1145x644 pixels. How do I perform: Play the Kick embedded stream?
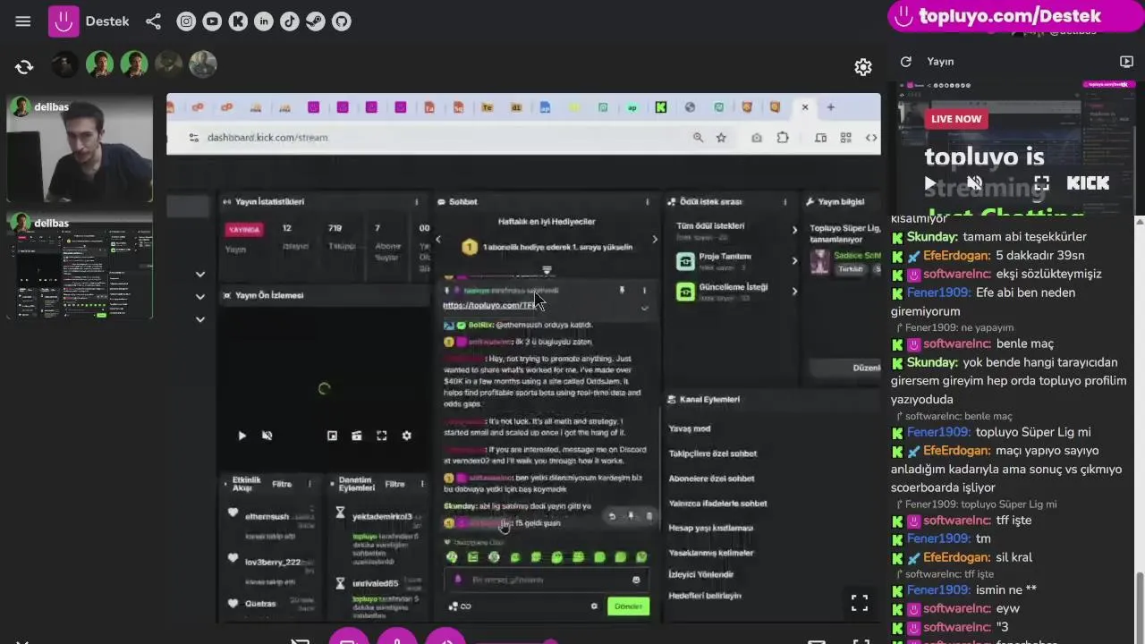point(930,182)
